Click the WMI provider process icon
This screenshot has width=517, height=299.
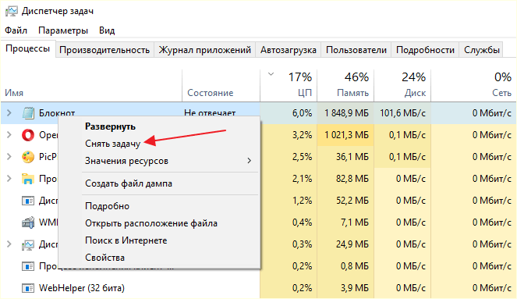pos(28,222)
